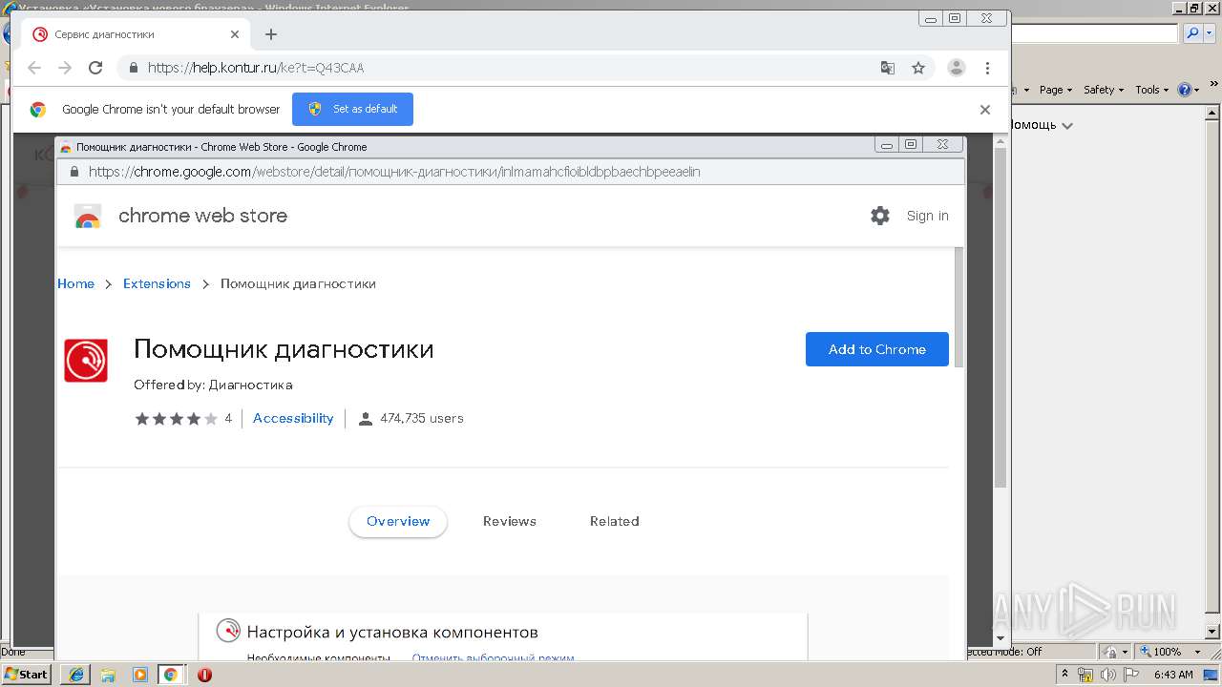
Task: Dismiss the default browser notification bar
Action: [985, 110]
